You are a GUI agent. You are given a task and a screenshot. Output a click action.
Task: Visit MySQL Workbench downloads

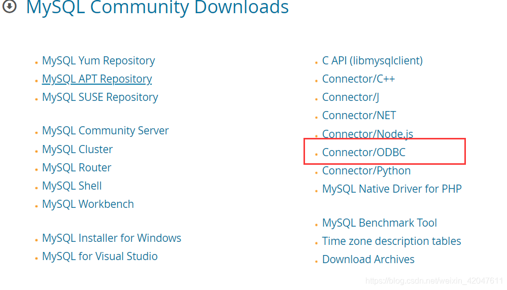point(88,204)
